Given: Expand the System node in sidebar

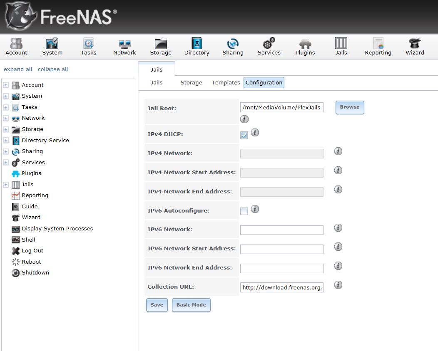Looking at the screenshot, I should point(6,96).
